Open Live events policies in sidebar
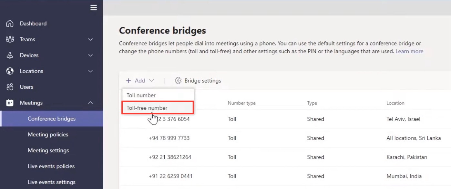The image size is (451, 189). [x=52, y=166]
